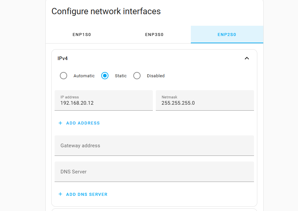298x211 pixels.
Task: Click into the DNS Server field
Action: click(x=154, y=172)
